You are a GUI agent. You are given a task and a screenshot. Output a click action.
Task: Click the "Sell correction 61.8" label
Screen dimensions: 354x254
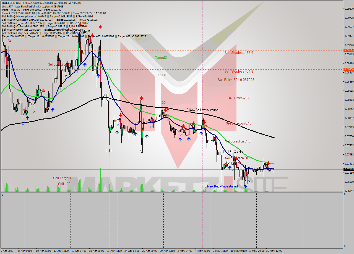[238, 141]
